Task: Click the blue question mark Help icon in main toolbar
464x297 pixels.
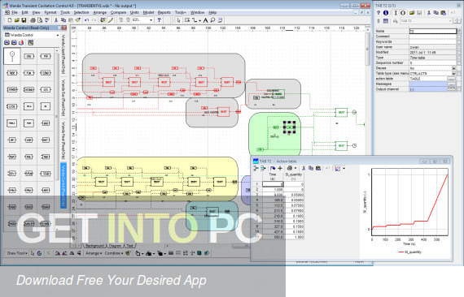Action: [x=159, y=20]
